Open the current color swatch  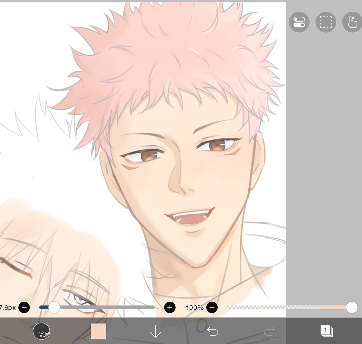(98, 331)
